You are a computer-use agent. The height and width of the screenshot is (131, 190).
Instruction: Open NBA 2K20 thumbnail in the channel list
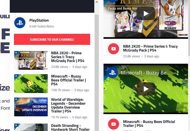(x=31, y=60)
